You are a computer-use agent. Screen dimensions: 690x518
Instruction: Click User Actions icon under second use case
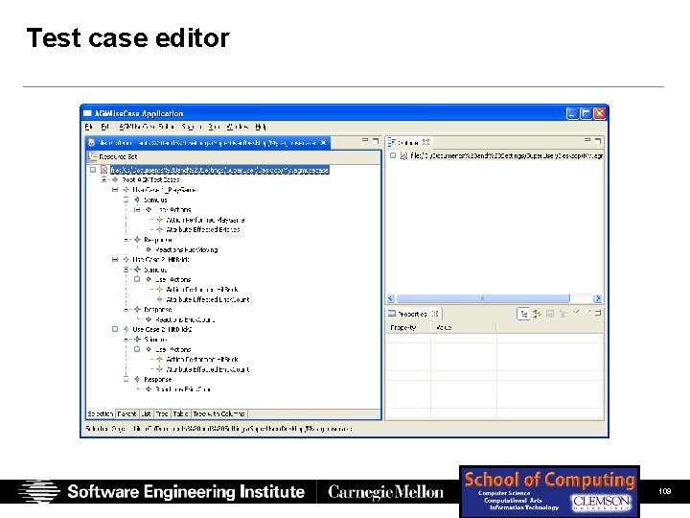[x=149, y=279]
